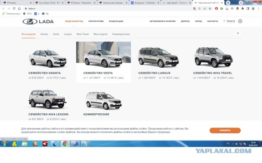Open the ПОКУПАТЕЛЯМ menu
This screenshot has height=163, width=262.
[96, 21]
